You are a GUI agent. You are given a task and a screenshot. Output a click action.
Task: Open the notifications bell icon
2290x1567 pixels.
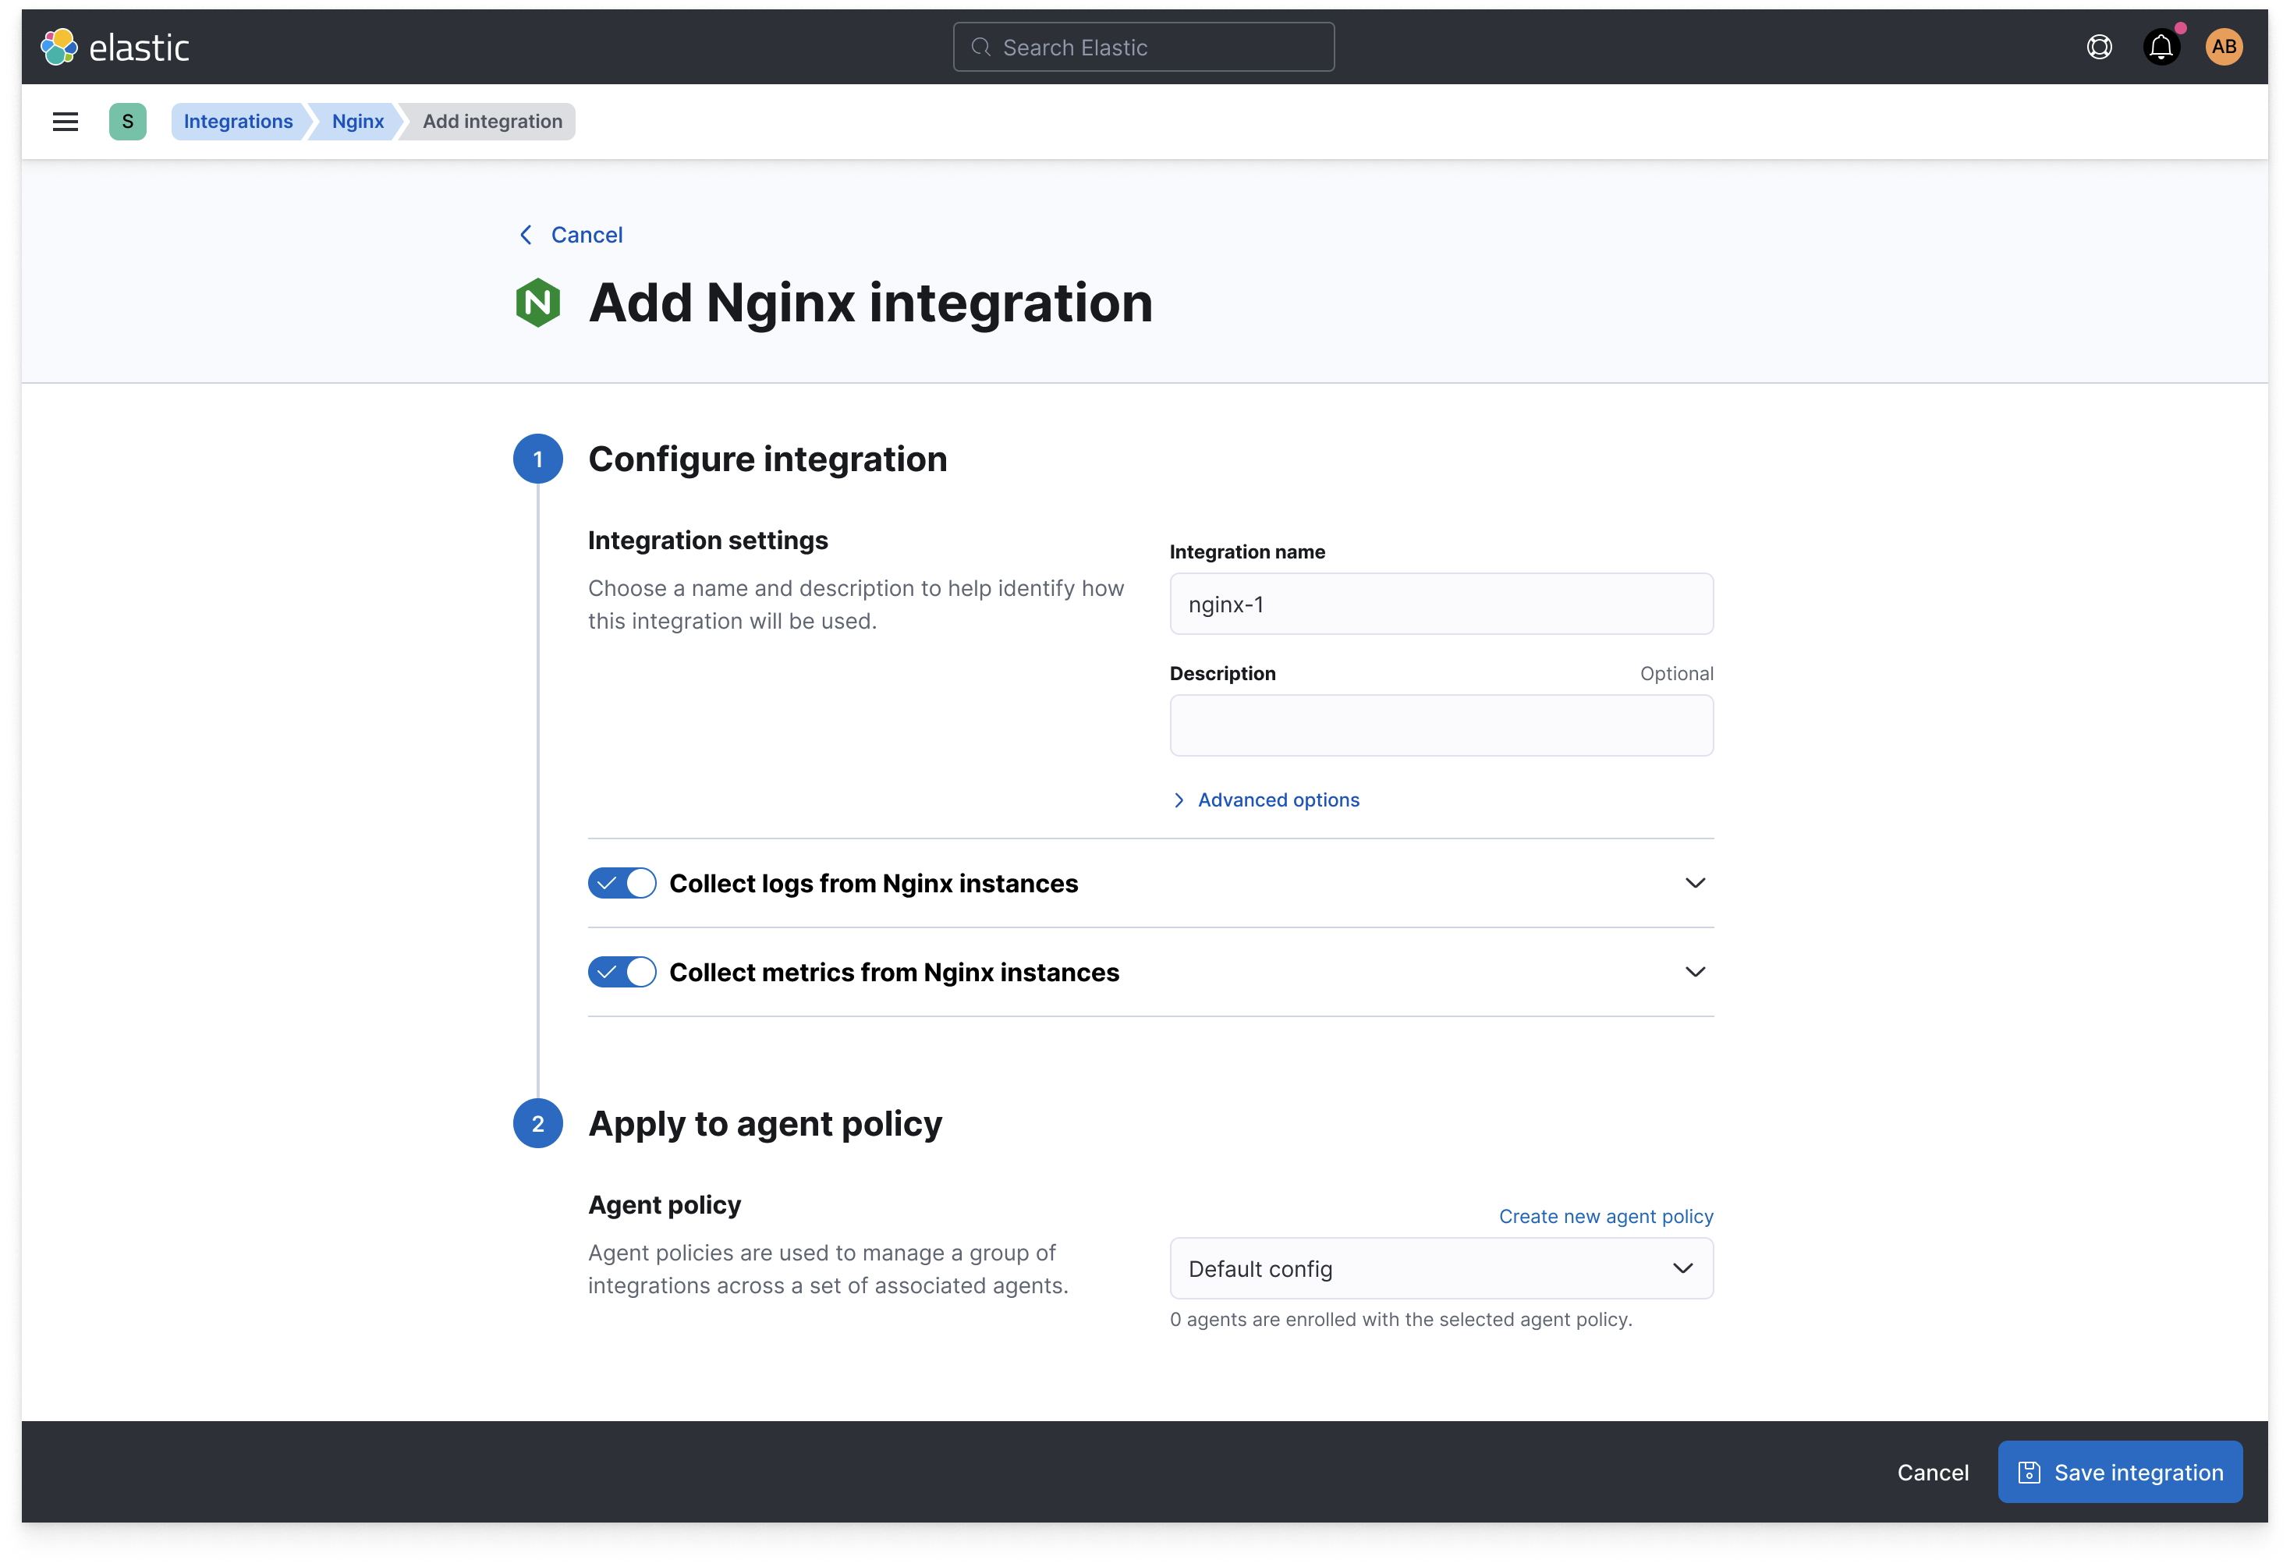click(2162, 45)
